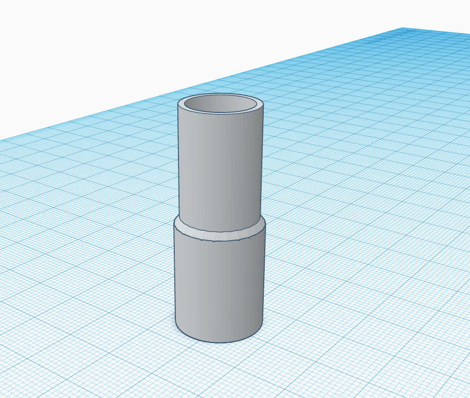Select the gray stepped tube model

[220, 219]
